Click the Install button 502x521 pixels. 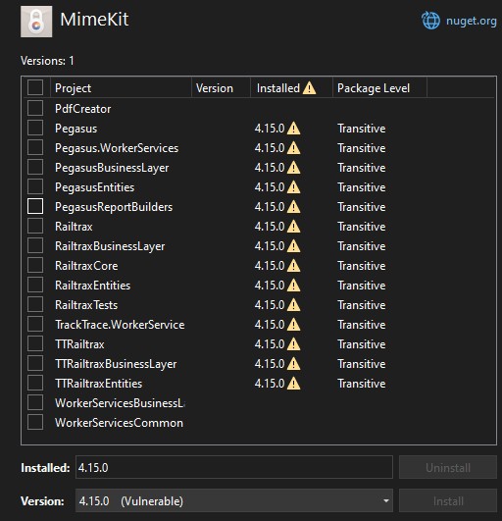pyautogui.click(x=448, y=500)
